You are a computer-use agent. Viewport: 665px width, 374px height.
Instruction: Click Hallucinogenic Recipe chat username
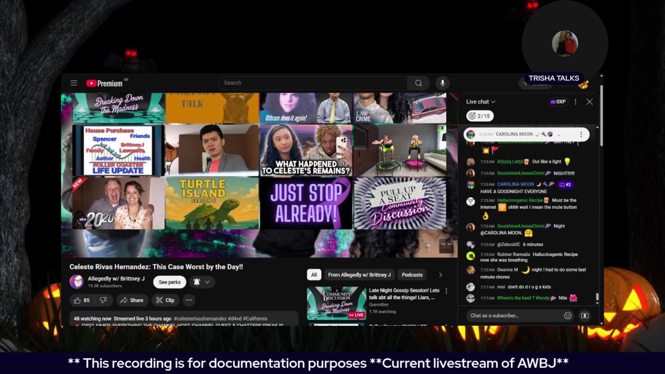(x=520, y=200)
